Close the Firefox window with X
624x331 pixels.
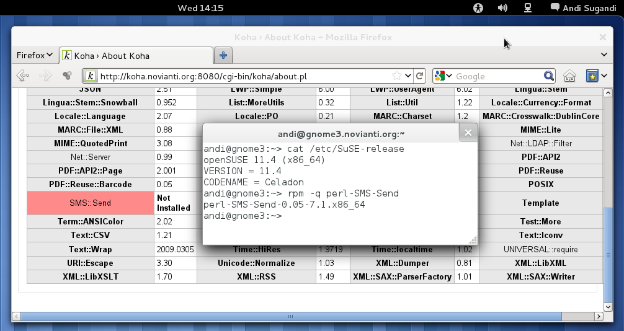coord(602,37)
